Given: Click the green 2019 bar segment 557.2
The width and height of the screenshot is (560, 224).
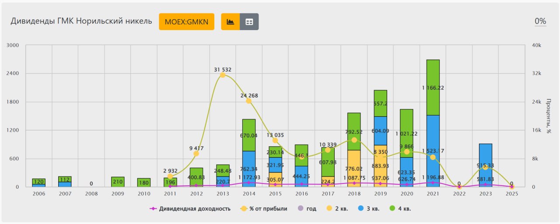Looking at the screenshot, I should 380,103.
